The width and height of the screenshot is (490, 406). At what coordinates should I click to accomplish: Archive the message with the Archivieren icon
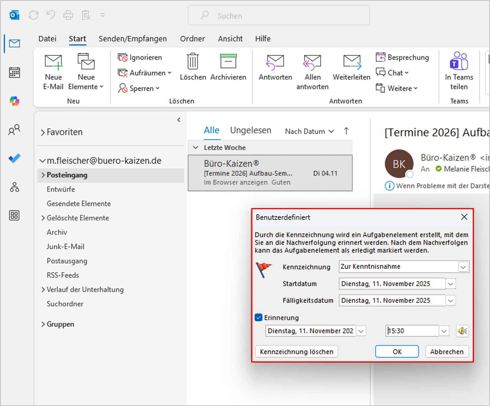(x=228, y=66)
